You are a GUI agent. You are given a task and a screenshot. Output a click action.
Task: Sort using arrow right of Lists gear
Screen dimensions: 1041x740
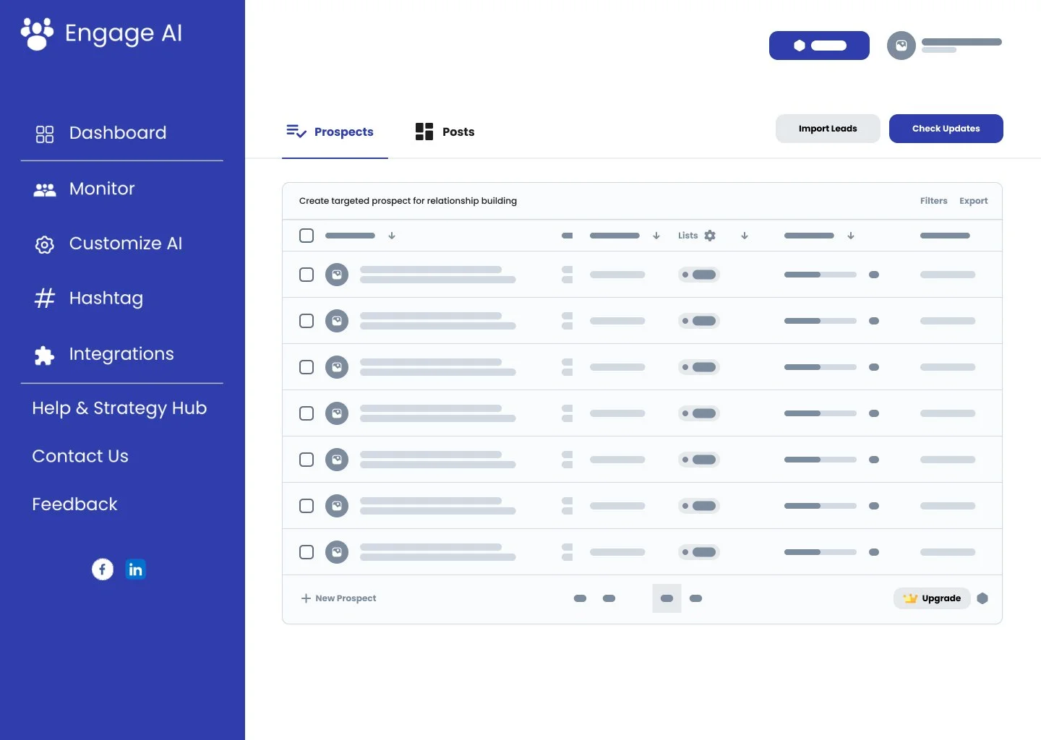pos(745,236)
